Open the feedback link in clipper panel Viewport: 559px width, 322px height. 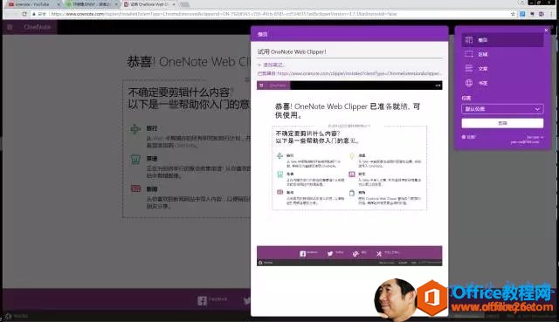coord(469,137)
